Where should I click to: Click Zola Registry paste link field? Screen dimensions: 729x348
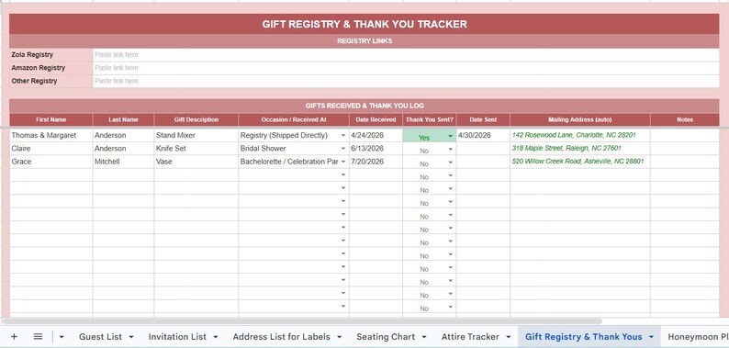tap(406, 55)
